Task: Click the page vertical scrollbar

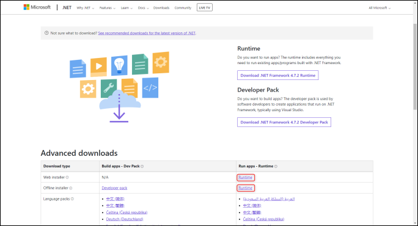Action: (x=415, y=67)
